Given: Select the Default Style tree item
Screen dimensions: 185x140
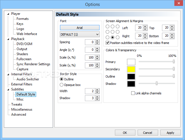Looking at the screenshot, I should pos(26,94).
